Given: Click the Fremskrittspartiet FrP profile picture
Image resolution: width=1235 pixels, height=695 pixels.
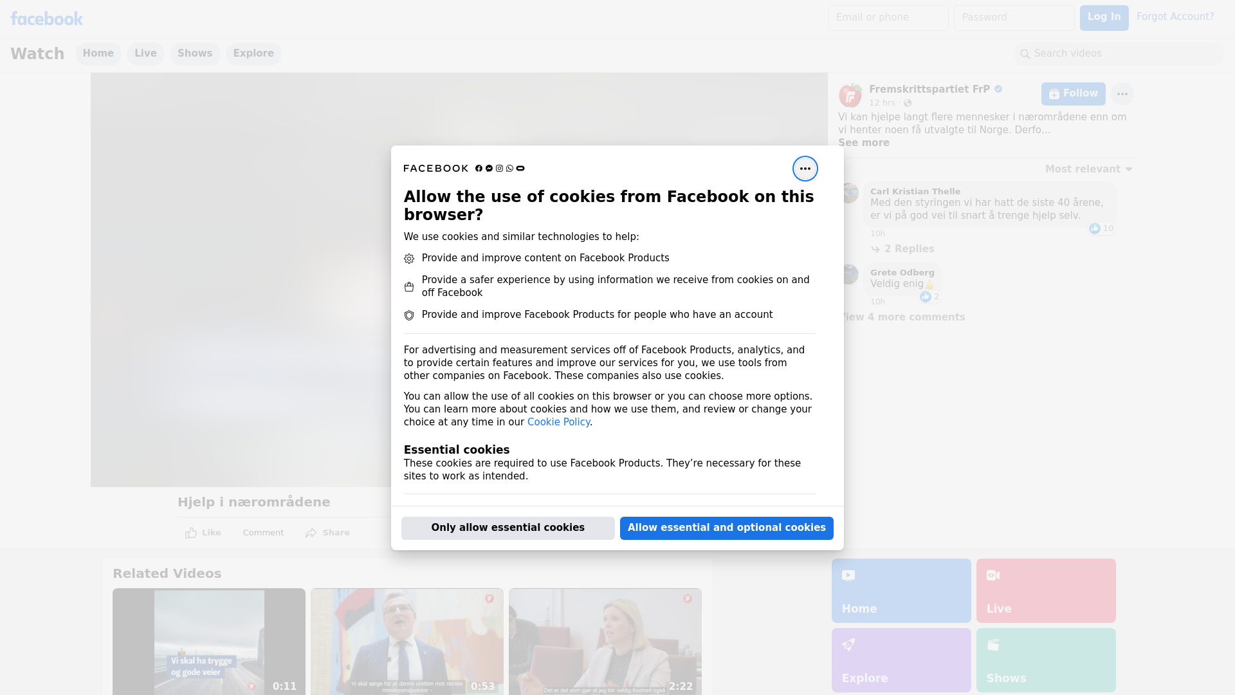Looking at the screenshot, I should pyautogui.click(x=850, y=95).
